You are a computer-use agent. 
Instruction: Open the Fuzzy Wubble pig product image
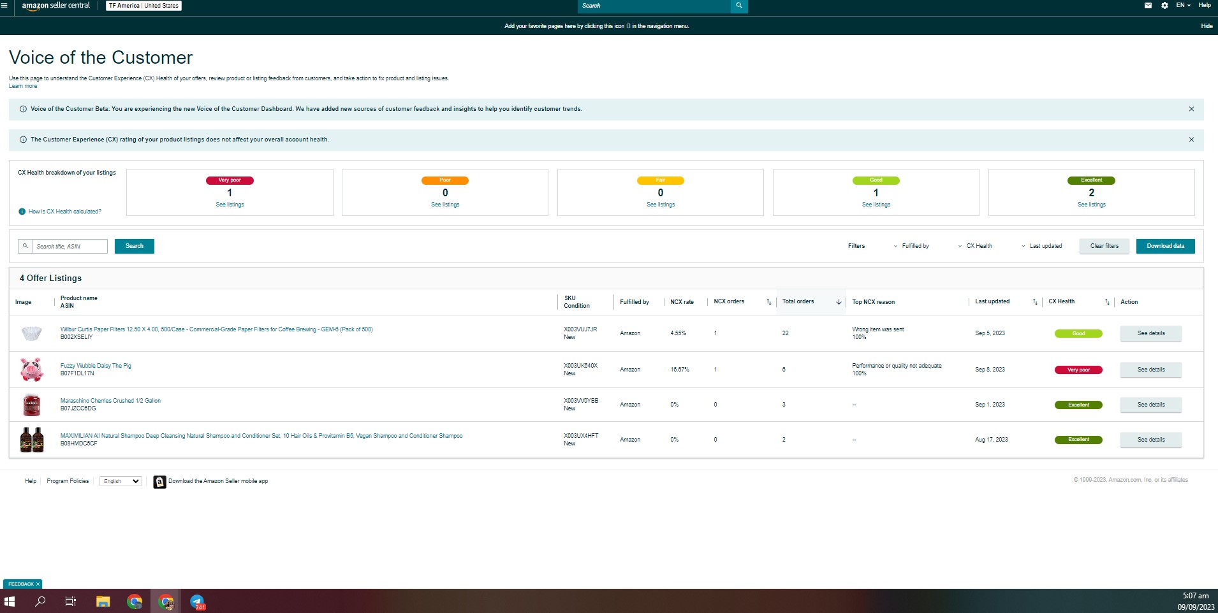click(31, 370)
